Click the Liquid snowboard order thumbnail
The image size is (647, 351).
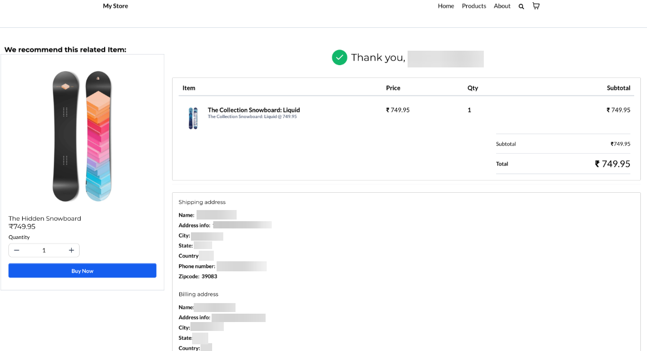(193, 118)
